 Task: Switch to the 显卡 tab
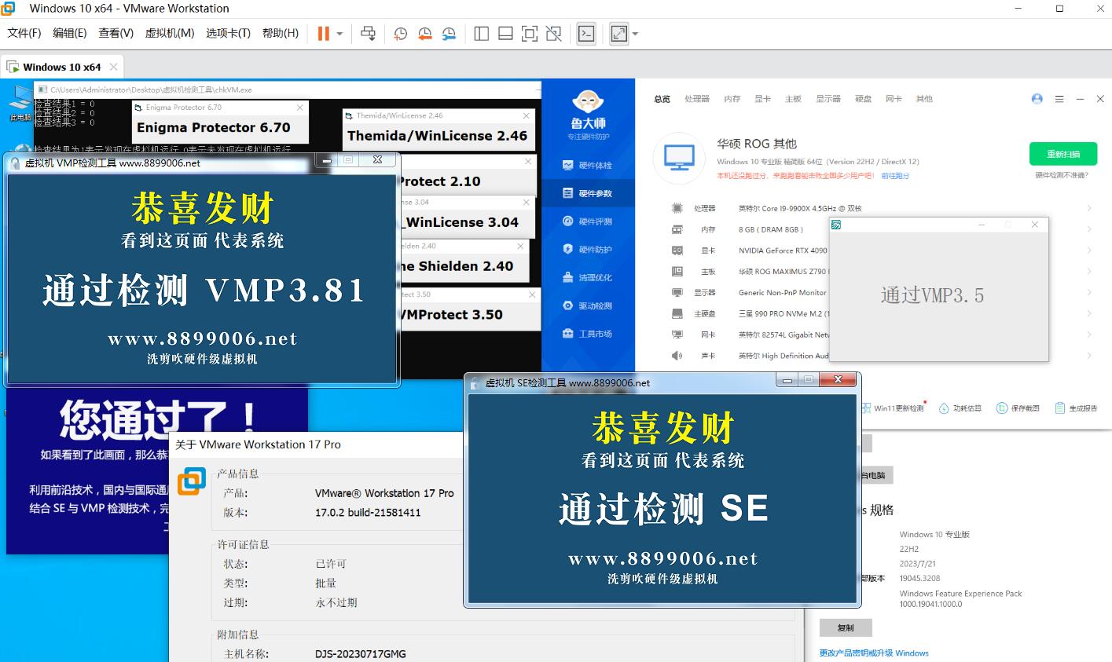coord(762,99)
